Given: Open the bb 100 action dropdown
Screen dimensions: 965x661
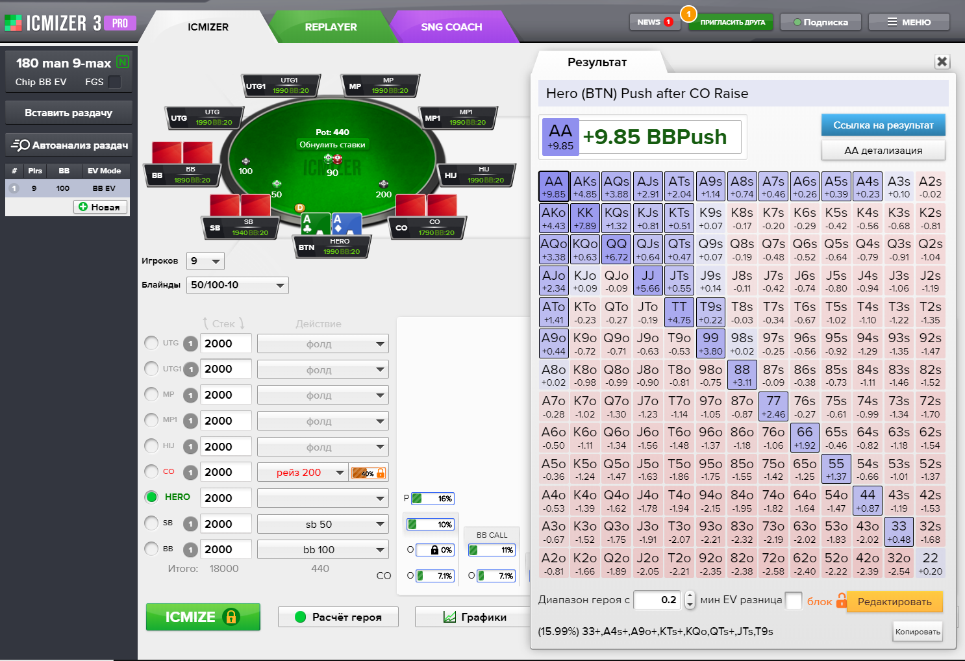Looking at the screenshot, I should pyautogui.click(x=323, y=549).
